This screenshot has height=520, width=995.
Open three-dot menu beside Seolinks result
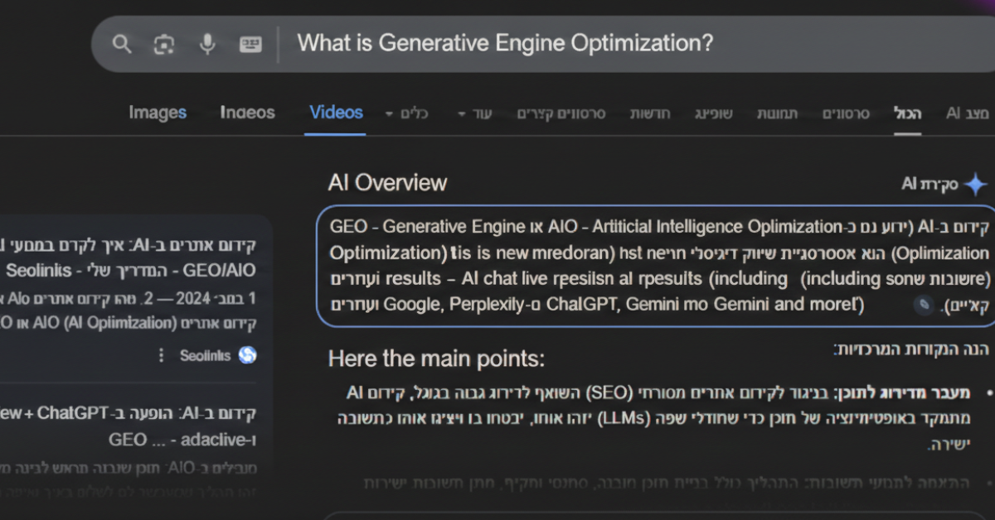162,355
